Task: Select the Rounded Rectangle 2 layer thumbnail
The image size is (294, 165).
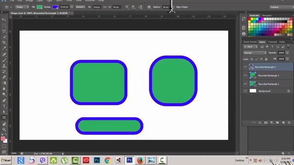Action: 253,75
